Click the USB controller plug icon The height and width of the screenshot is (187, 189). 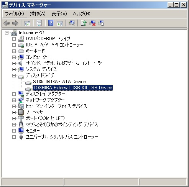coord(21,137)
